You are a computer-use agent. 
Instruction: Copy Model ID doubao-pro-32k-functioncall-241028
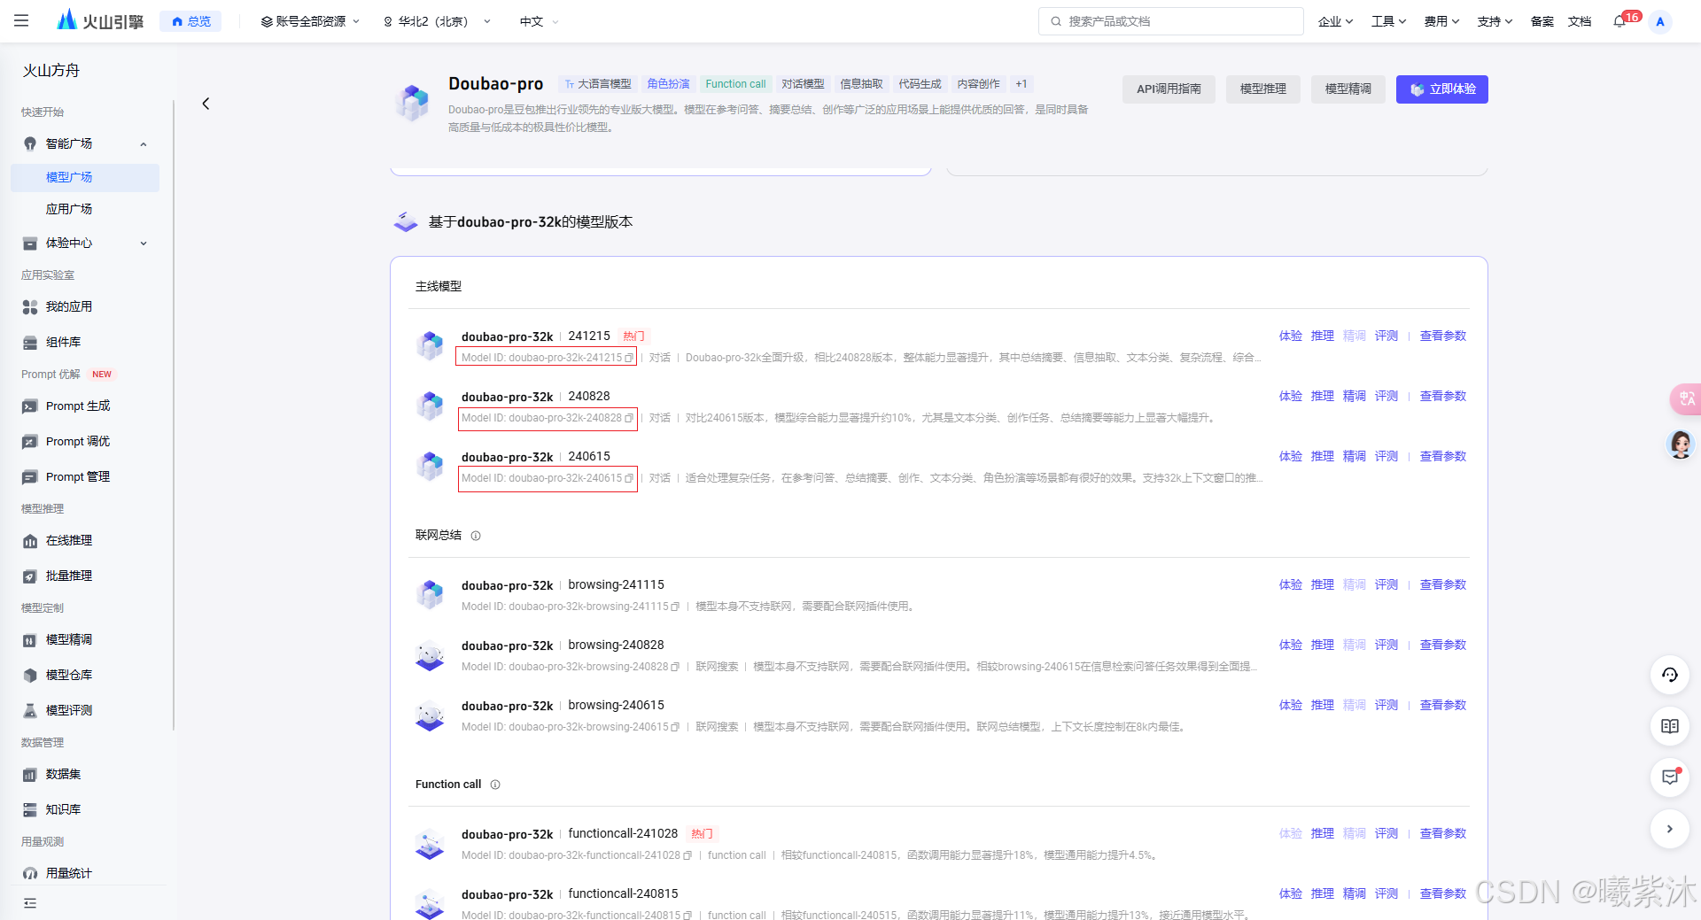[x=687, y=855]
